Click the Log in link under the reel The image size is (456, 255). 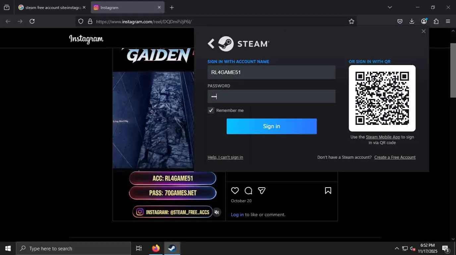(x=237, y=214)
